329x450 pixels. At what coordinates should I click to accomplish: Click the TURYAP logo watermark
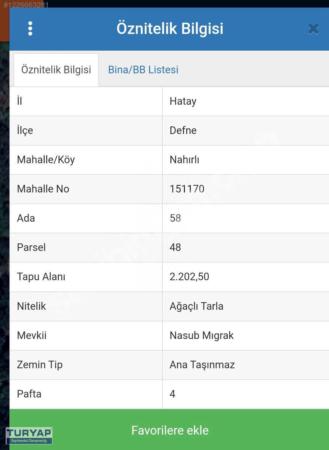[29, 436]
